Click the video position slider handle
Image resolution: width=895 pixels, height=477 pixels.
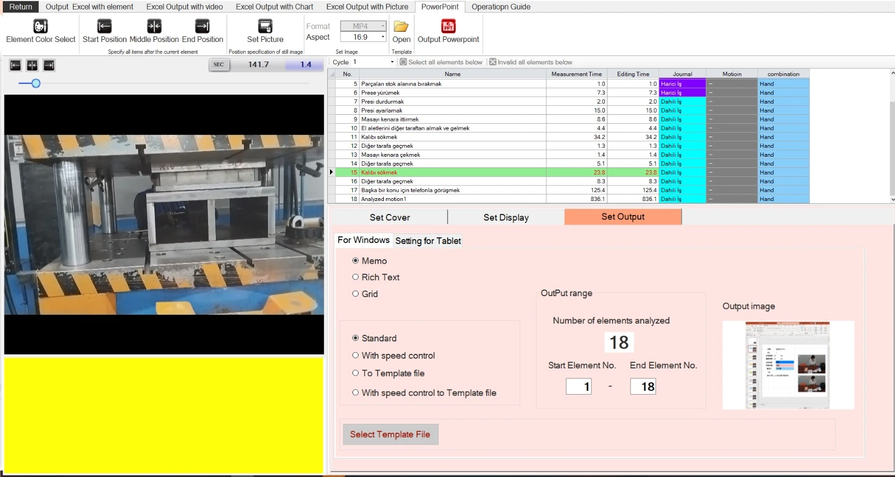coord(36,83)
